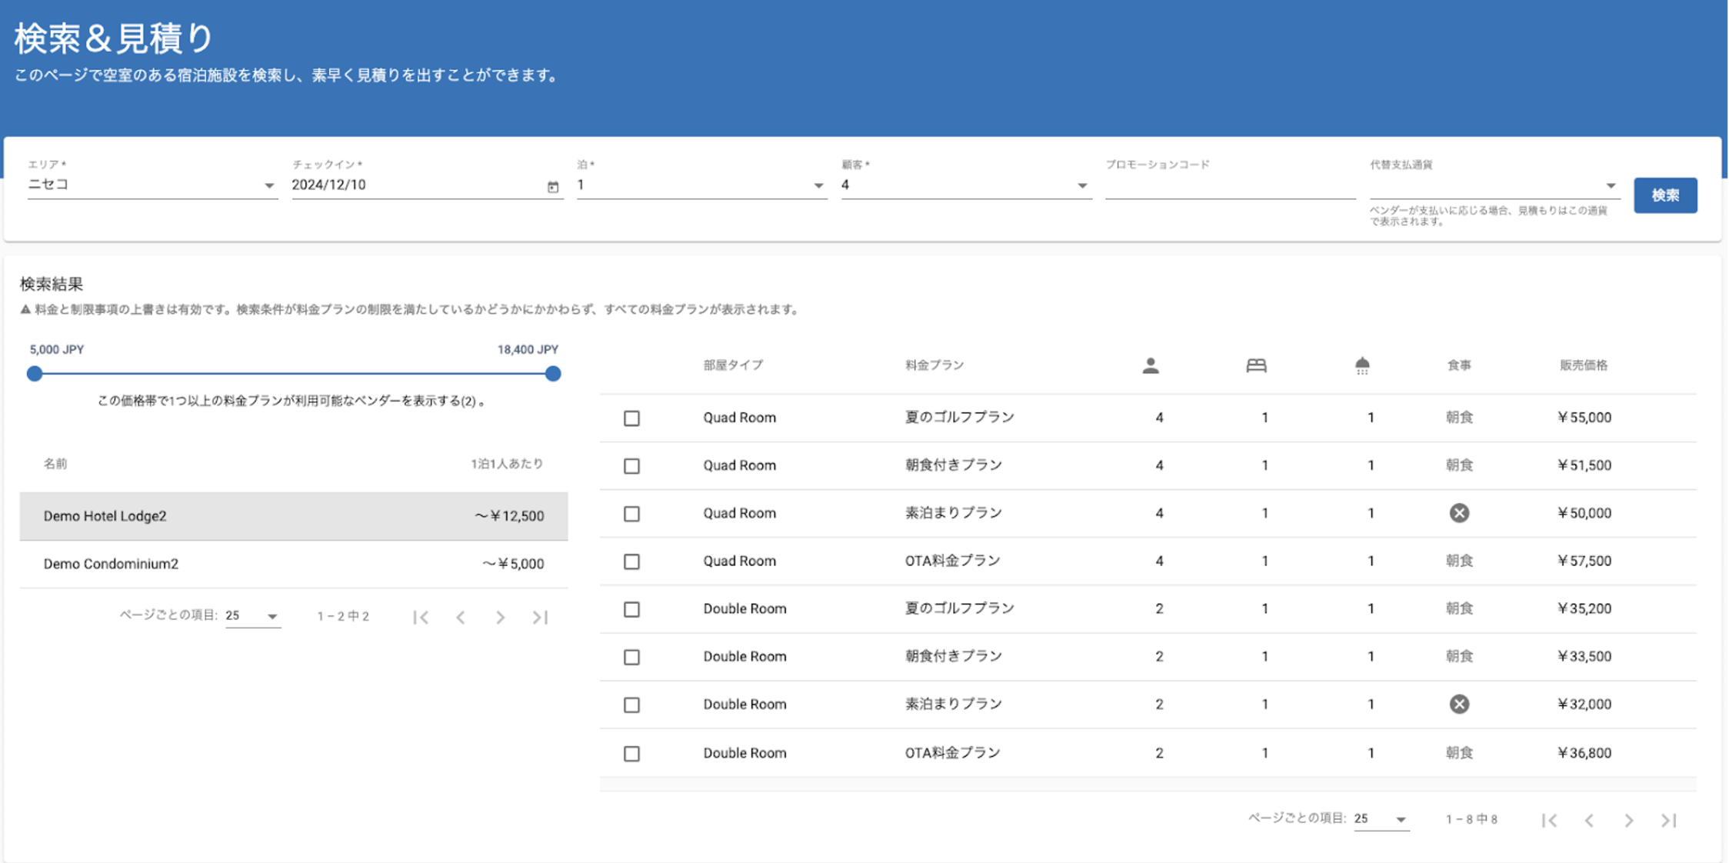This screenshot has height=863, width=1729.
Task: Jump to vendor list last page icon
Action: coord(540,617)
